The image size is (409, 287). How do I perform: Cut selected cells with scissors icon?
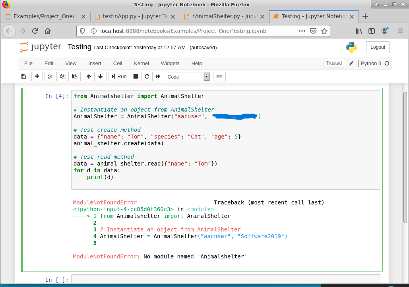click(x=50, y=77)
